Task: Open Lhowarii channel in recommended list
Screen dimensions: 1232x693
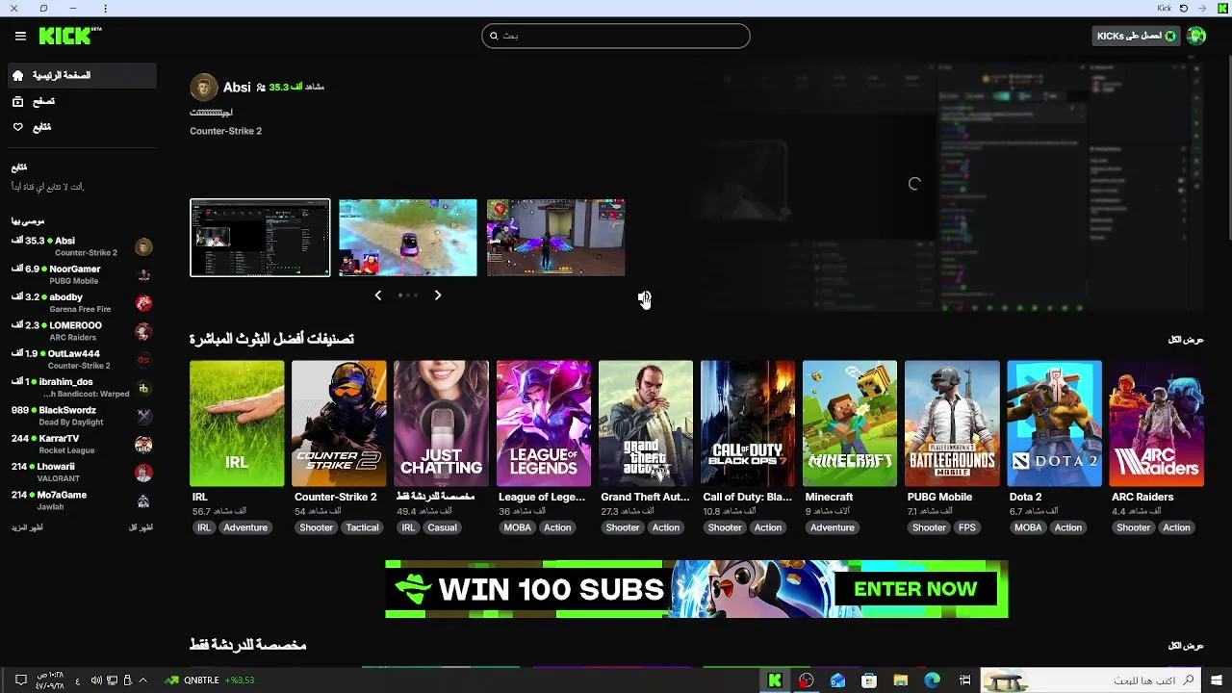Action: click(x=82, y=473)
